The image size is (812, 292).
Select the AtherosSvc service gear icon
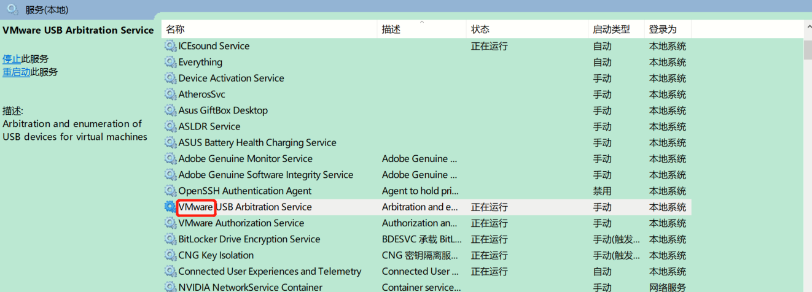point(170,94)
